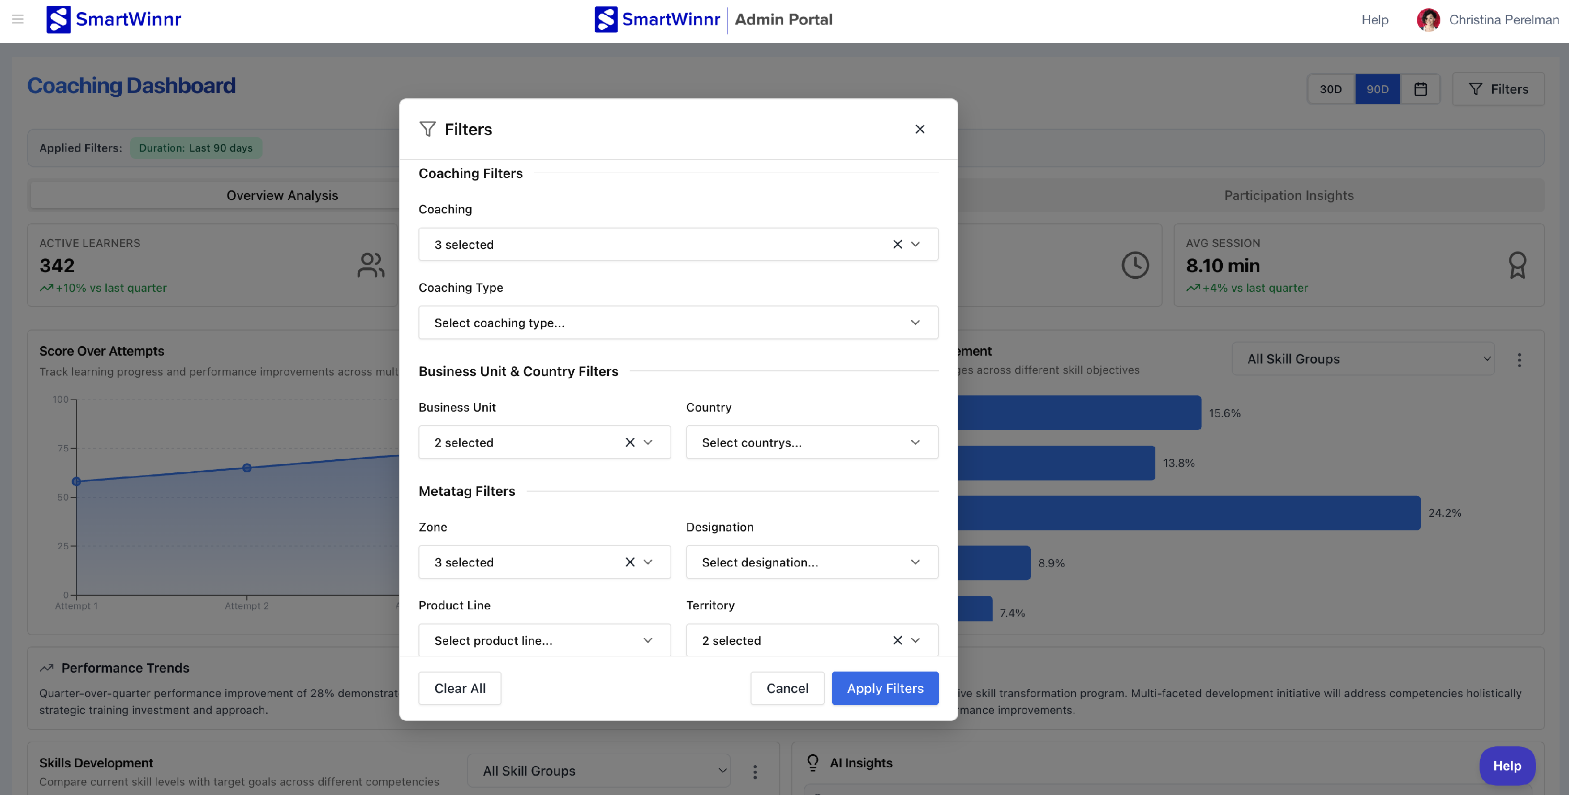
Task: Switch to Overview Analysis tab
Action: pos(282,195)
